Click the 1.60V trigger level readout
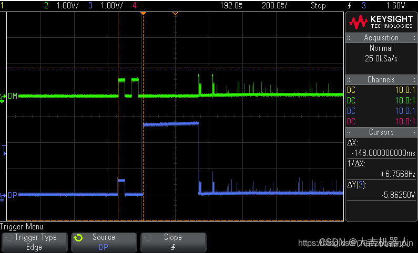This screenshot has width=418, height=253. pos(395,5)
